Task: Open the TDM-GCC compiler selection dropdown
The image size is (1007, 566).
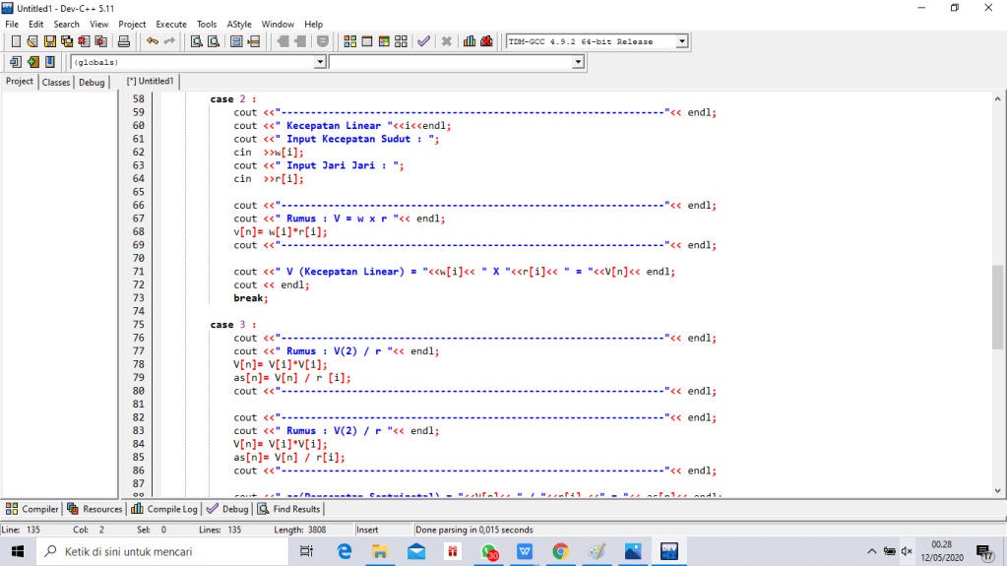Action: click(681, 41)
